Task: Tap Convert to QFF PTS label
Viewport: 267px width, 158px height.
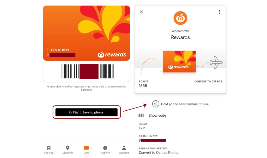Action: 208,81
